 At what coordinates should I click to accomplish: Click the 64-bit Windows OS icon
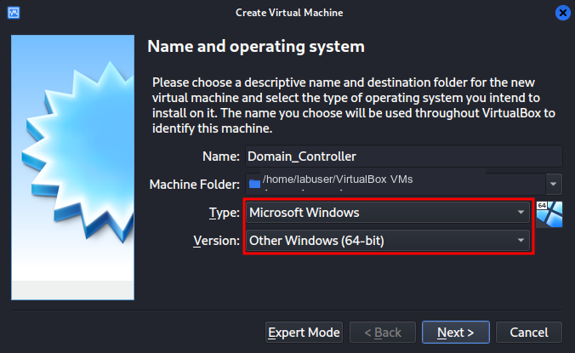point(549,214)
